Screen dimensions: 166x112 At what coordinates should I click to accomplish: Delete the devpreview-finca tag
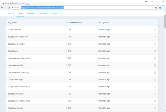click(x=155, y=94)
